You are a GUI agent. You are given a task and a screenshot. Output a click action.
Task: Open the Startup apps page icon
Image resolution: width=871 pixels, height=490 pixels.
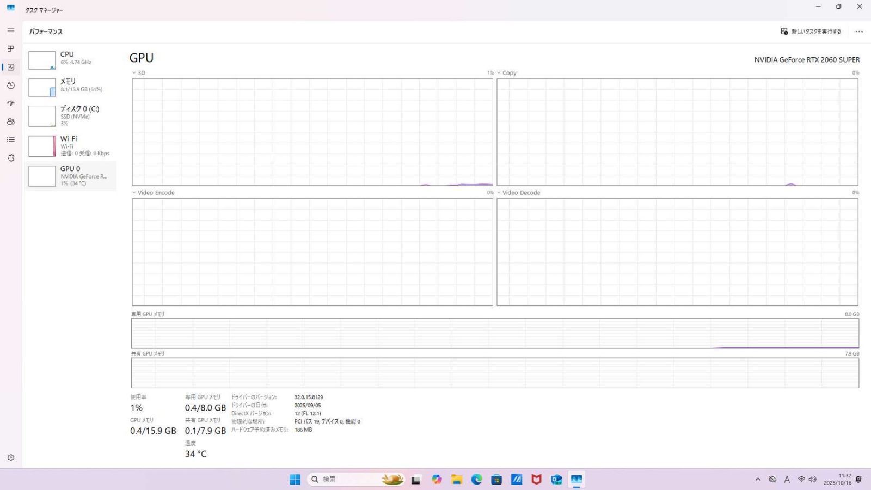(x=11, y=103)
